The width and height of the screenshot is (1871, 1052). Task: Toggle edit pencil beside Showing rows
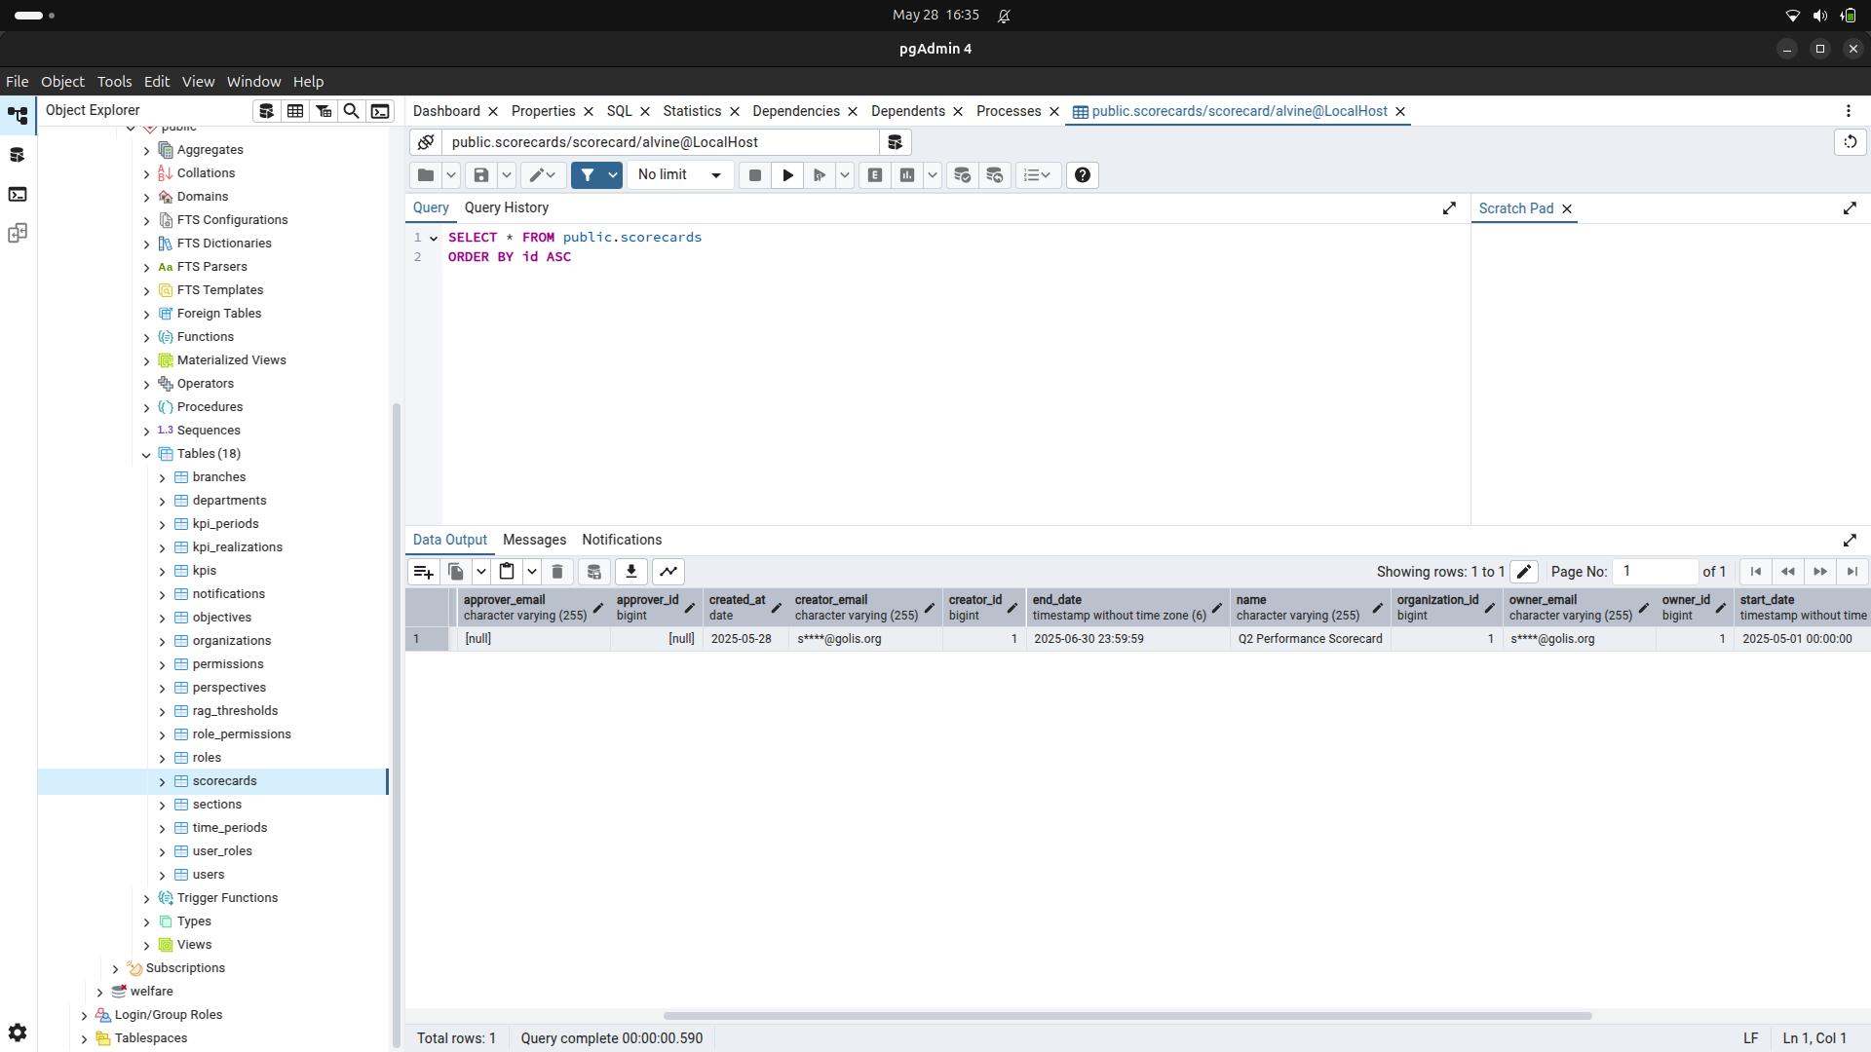pos(1524,572)
